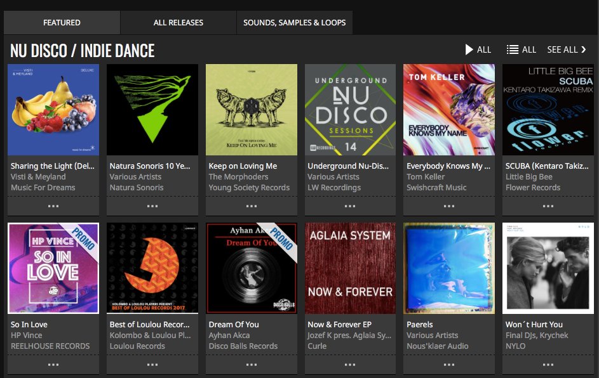599x378 pixels.
Task: Open the Natura Sonoris label link
Action: coord(137,187)
